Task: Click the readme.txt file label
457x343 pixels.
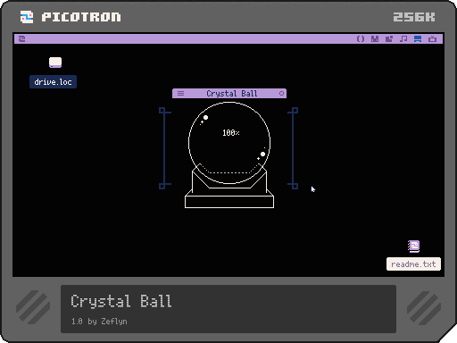Action: pos(413,264)
